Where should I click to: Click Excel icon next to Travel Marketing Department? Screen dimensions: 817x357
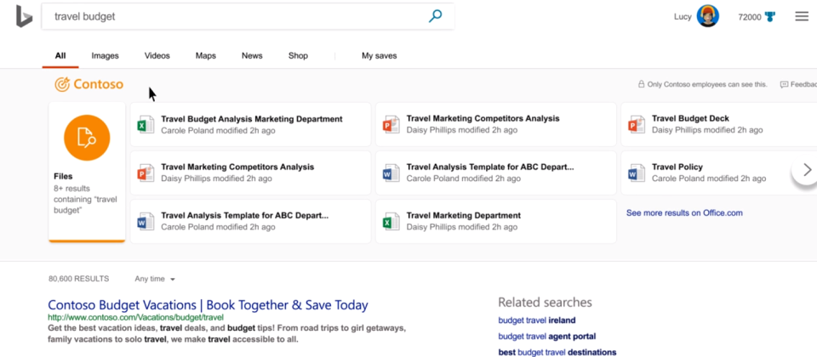coord(391,221)
